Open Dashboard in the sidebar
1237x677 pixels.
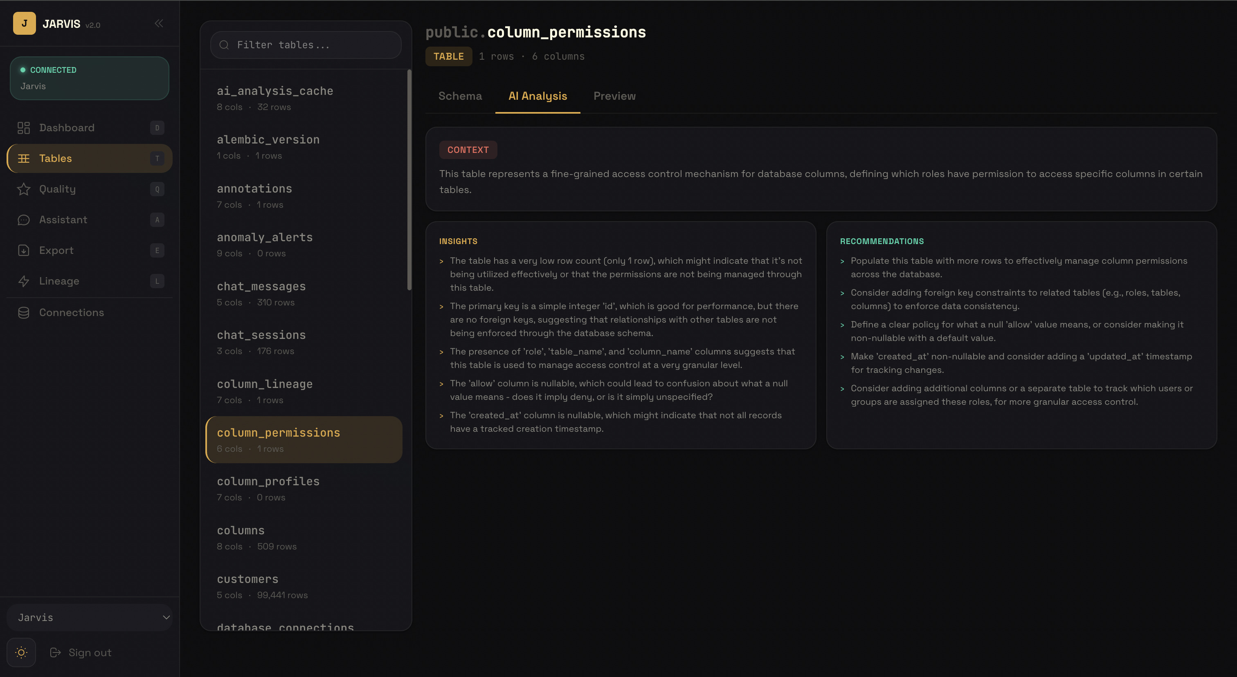[90, 128]
